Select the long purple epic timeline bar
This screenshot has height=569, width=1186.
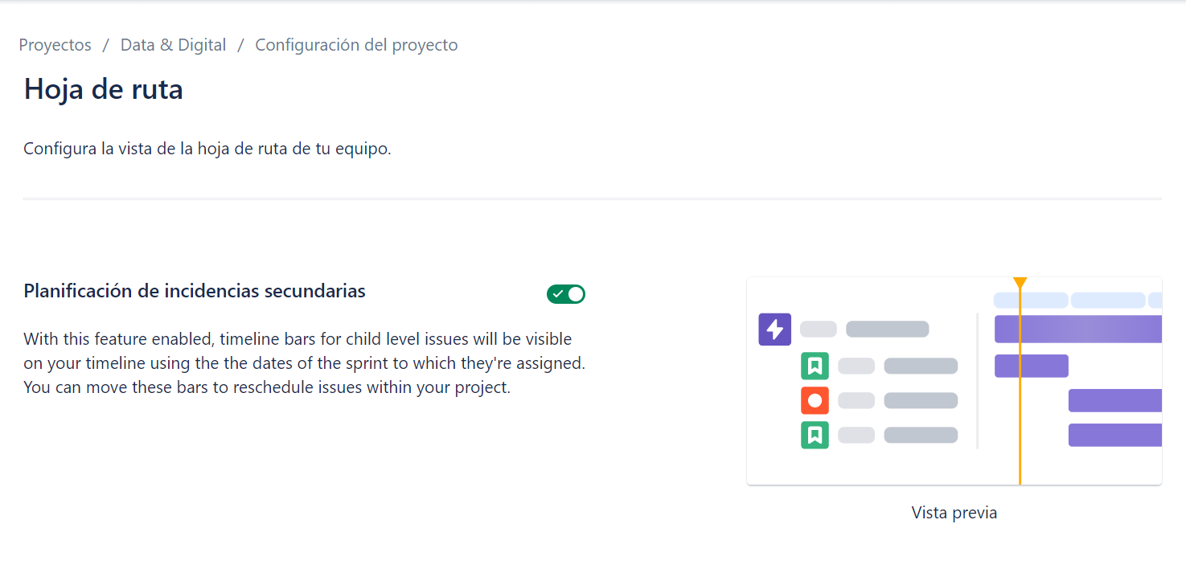pos(1078,330)
